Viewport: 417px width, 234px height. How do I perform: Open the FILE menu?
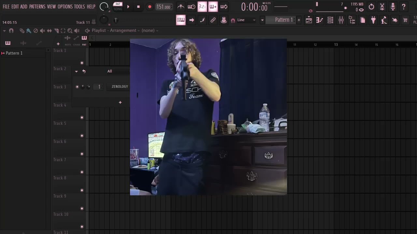6,6
